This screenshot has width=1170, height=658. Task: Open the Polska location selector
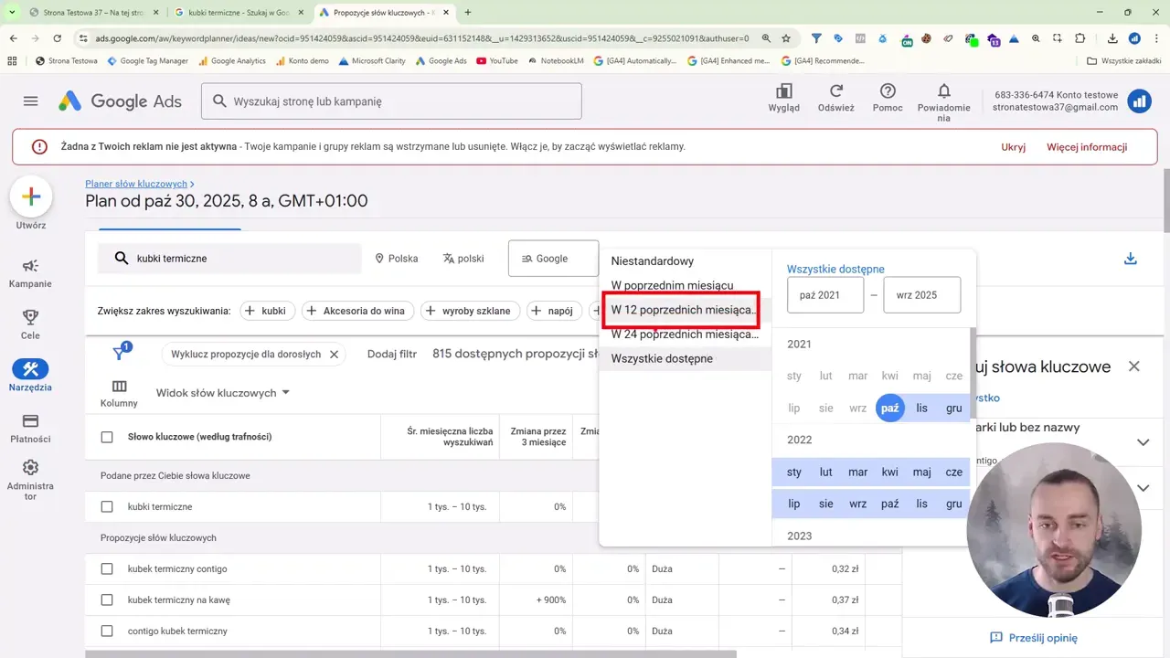coord(396,259)
